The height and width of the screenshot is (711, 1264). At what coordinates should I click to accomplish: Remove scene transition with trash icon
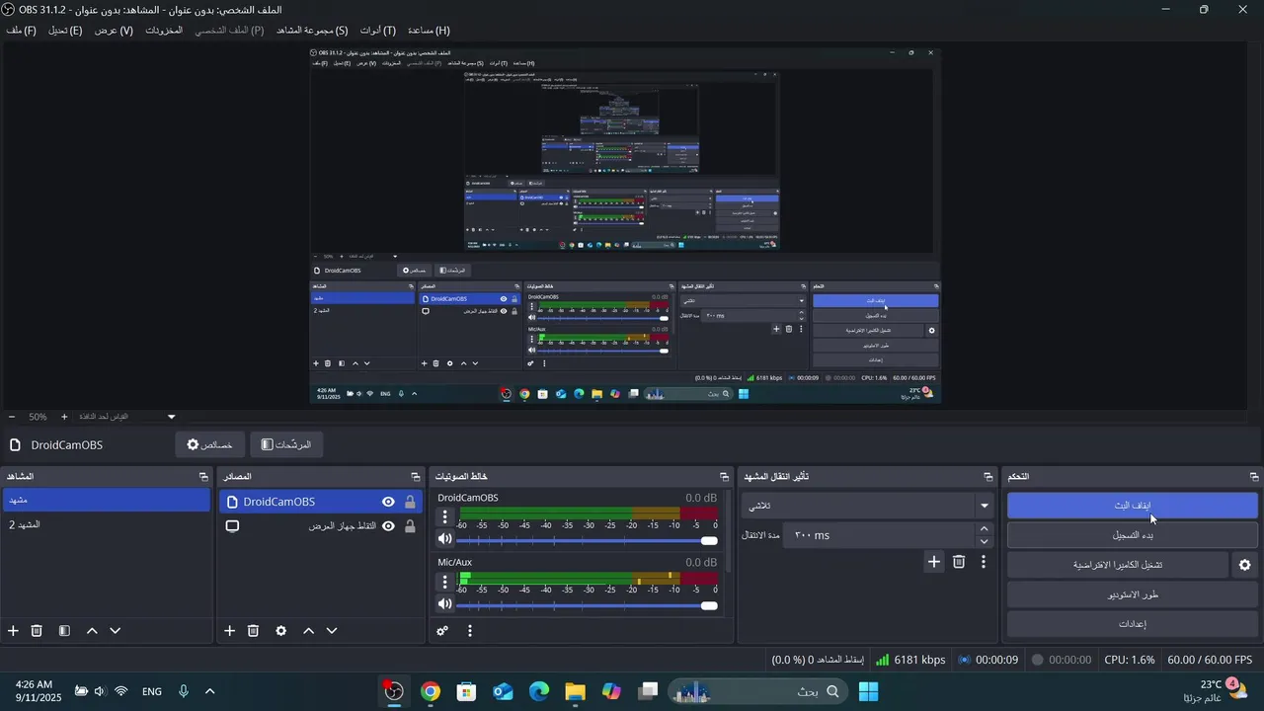pyautogui.click(x=959, y=562)
